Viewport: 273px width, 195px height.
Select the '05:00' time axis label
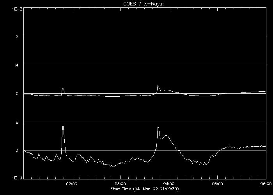click(218, 184)
